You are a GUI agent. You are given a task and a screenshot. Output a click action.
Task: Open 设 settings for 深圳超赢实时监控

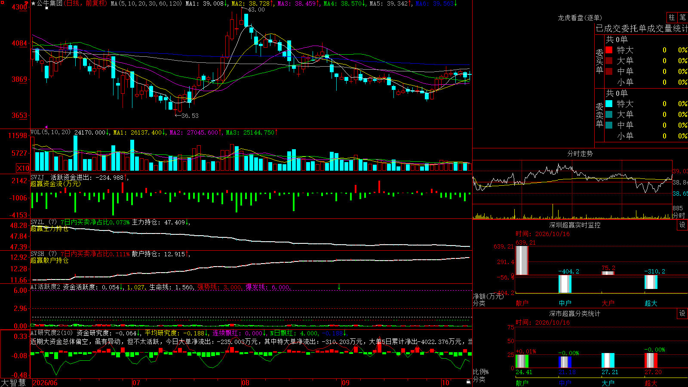(x=682, y=225)
